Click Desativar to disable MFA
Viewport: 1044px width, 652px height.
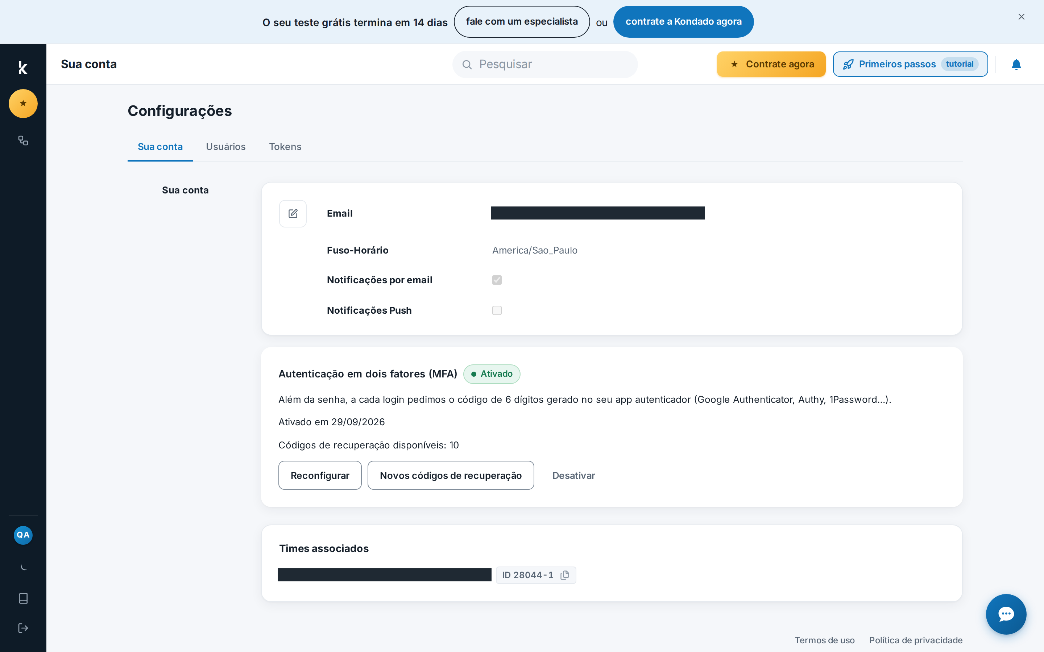(x=573, y=475)
